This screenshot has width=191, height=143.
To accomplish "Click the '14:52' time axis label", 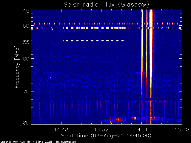I will pos(101,130).
